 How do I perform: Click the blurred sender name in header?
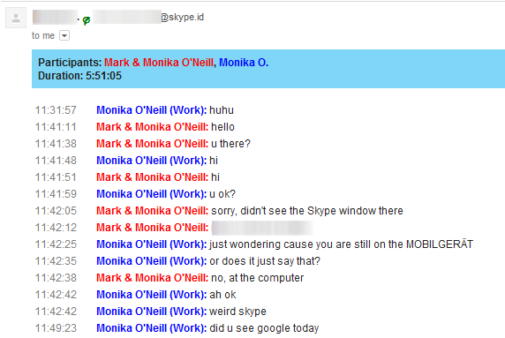[x=55, y=17]
